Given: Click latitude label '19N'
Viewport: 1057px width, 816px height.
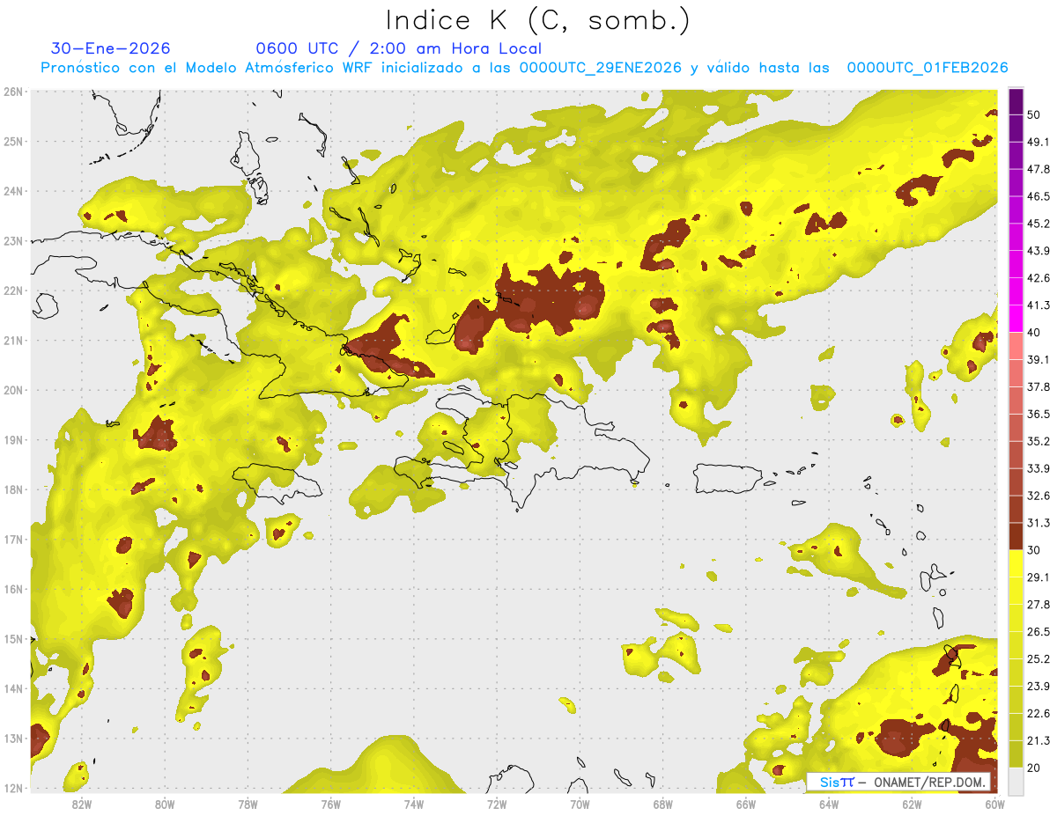Looking at the screenshot, I should [13, 440].
